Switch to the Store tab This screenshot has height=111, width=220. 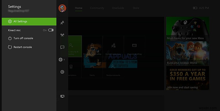point(136,8)
